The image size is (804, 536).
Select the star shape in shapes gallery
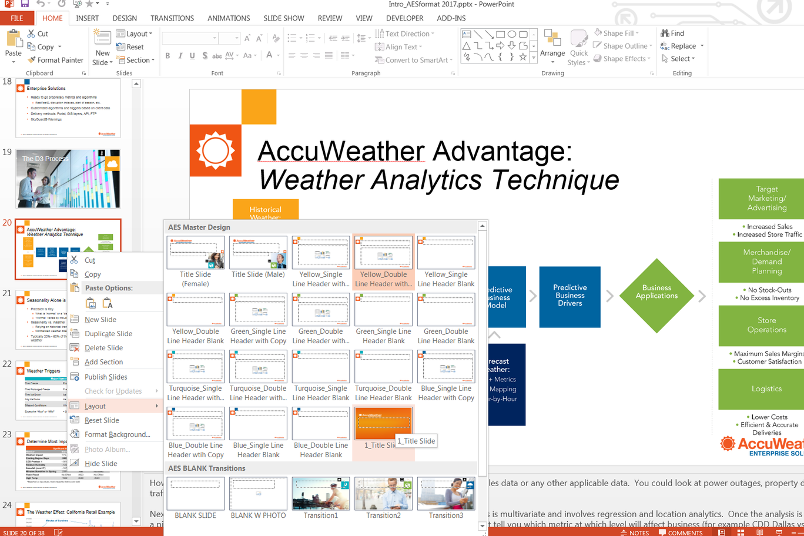[x=522, y=57]
